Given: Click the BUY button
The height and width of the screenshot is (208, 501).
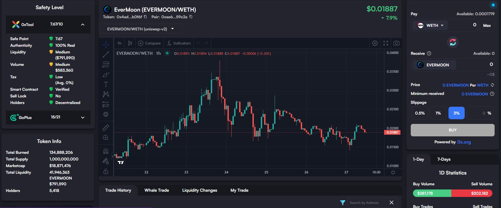Looking at the screenshot, I should click(x=453, y=130).
